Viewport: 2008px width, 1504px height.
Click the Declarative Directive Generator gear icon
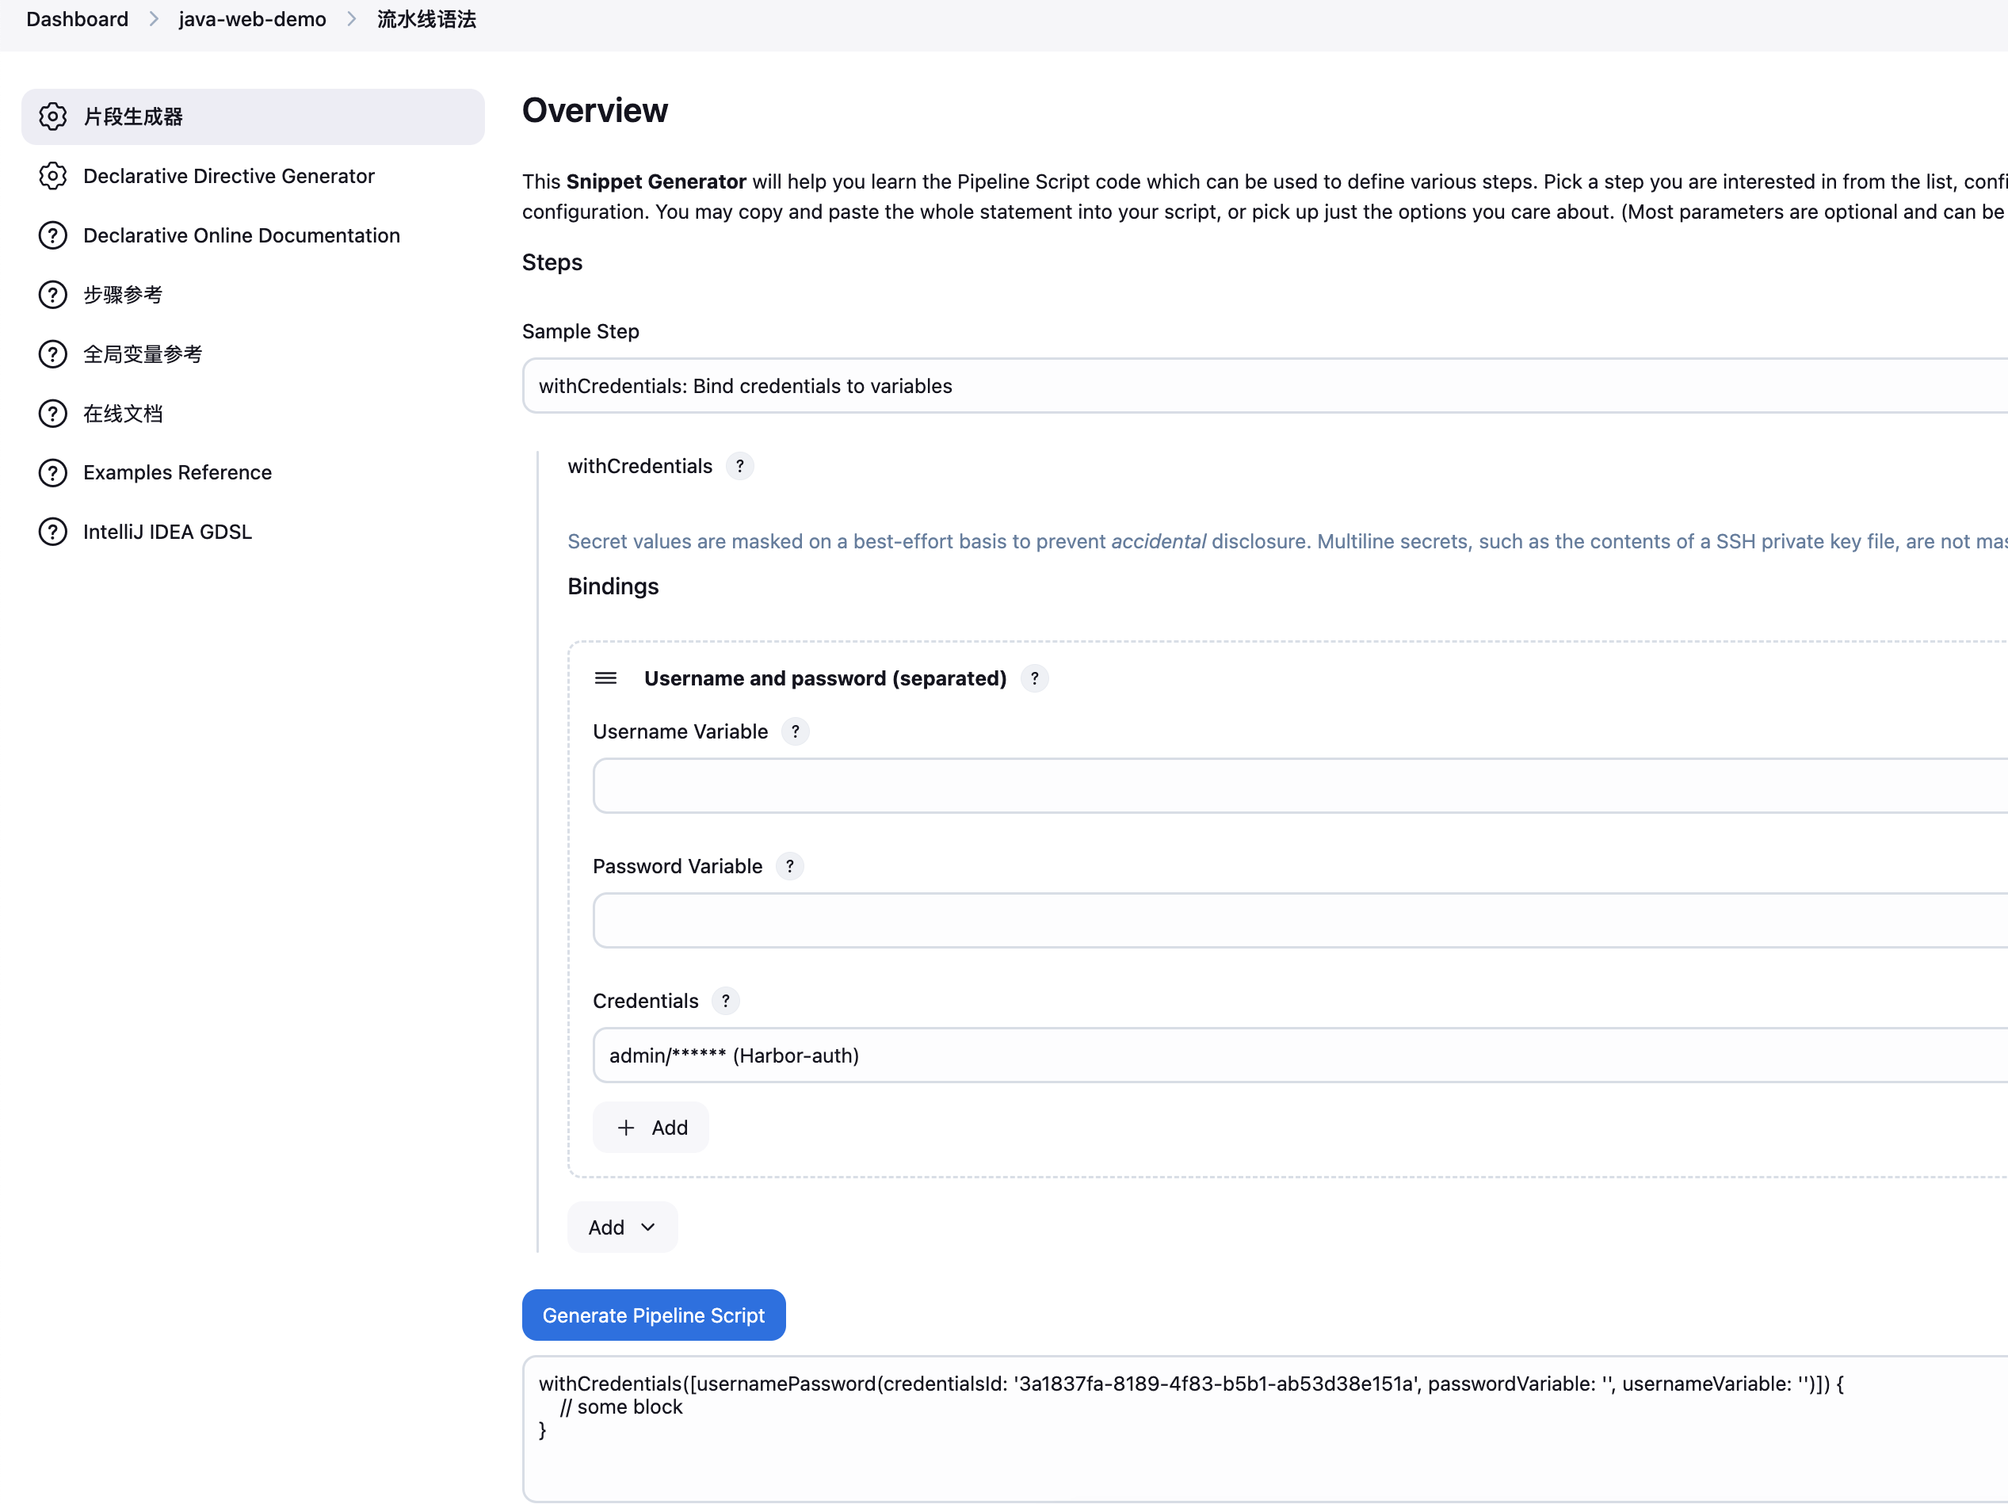(52, 176)
